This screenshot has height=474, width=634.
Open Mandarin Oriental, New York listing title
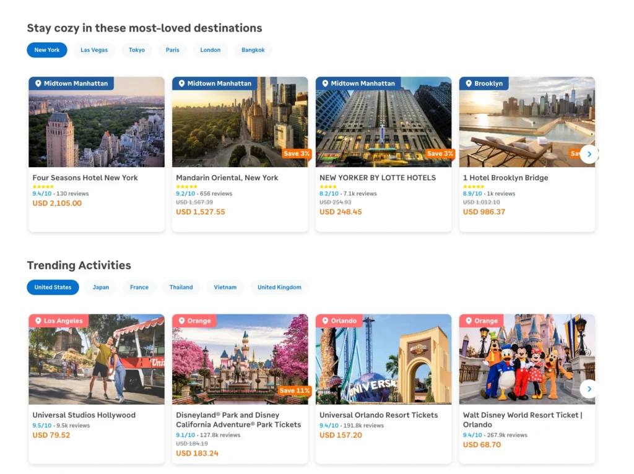click(227, 178)
